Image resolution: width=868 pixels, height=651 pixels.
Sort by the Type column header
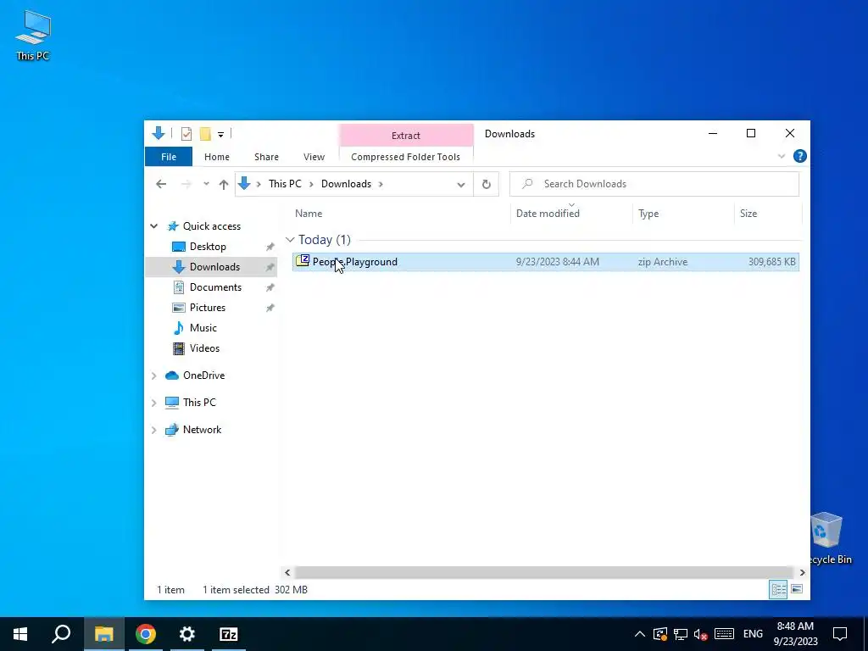click(648, 213)
